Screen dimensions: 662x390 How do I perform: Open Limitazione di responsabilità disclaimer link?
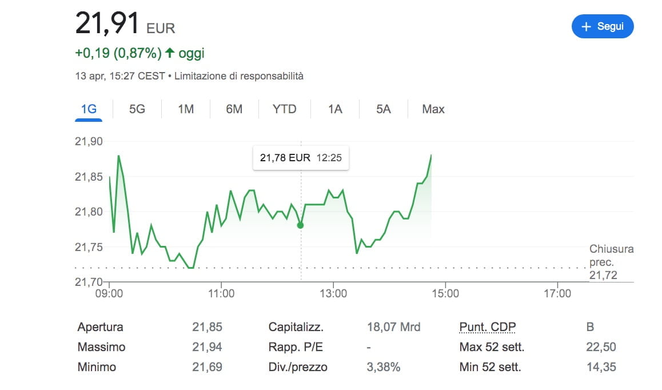coord(238,75)
